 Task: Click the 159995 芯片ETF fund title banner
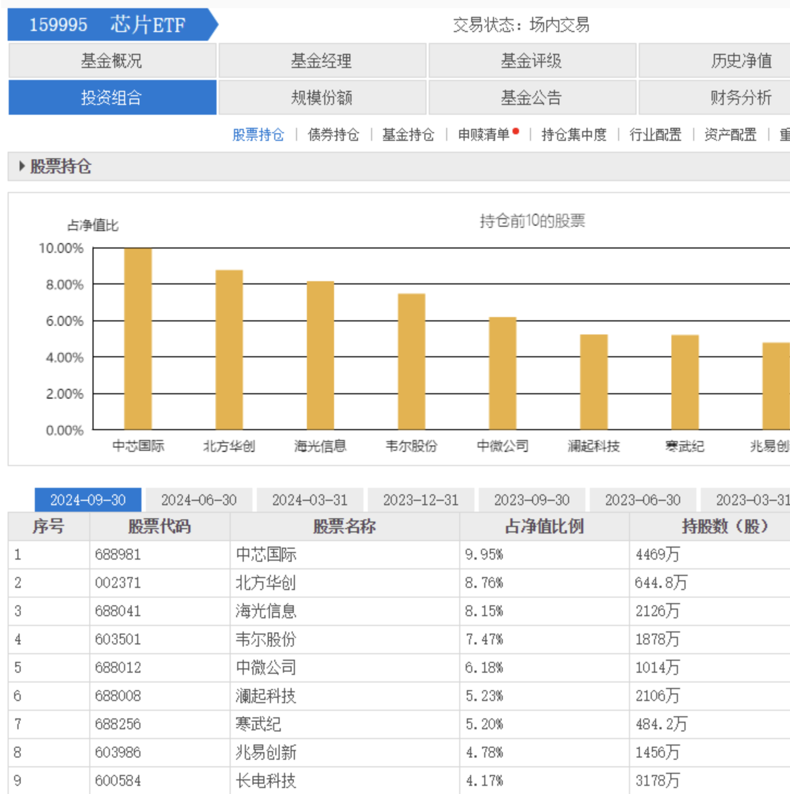pos(113,24)
